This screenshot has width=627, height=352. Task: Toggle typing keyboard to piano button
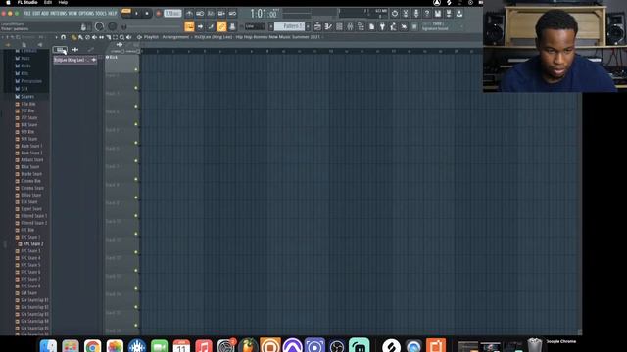click(189, 26)
